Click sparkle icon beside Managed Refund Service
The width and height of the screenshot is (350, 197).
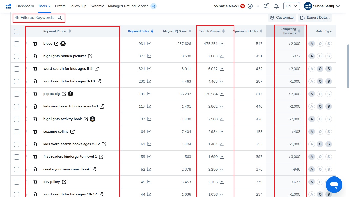(153, 6)
